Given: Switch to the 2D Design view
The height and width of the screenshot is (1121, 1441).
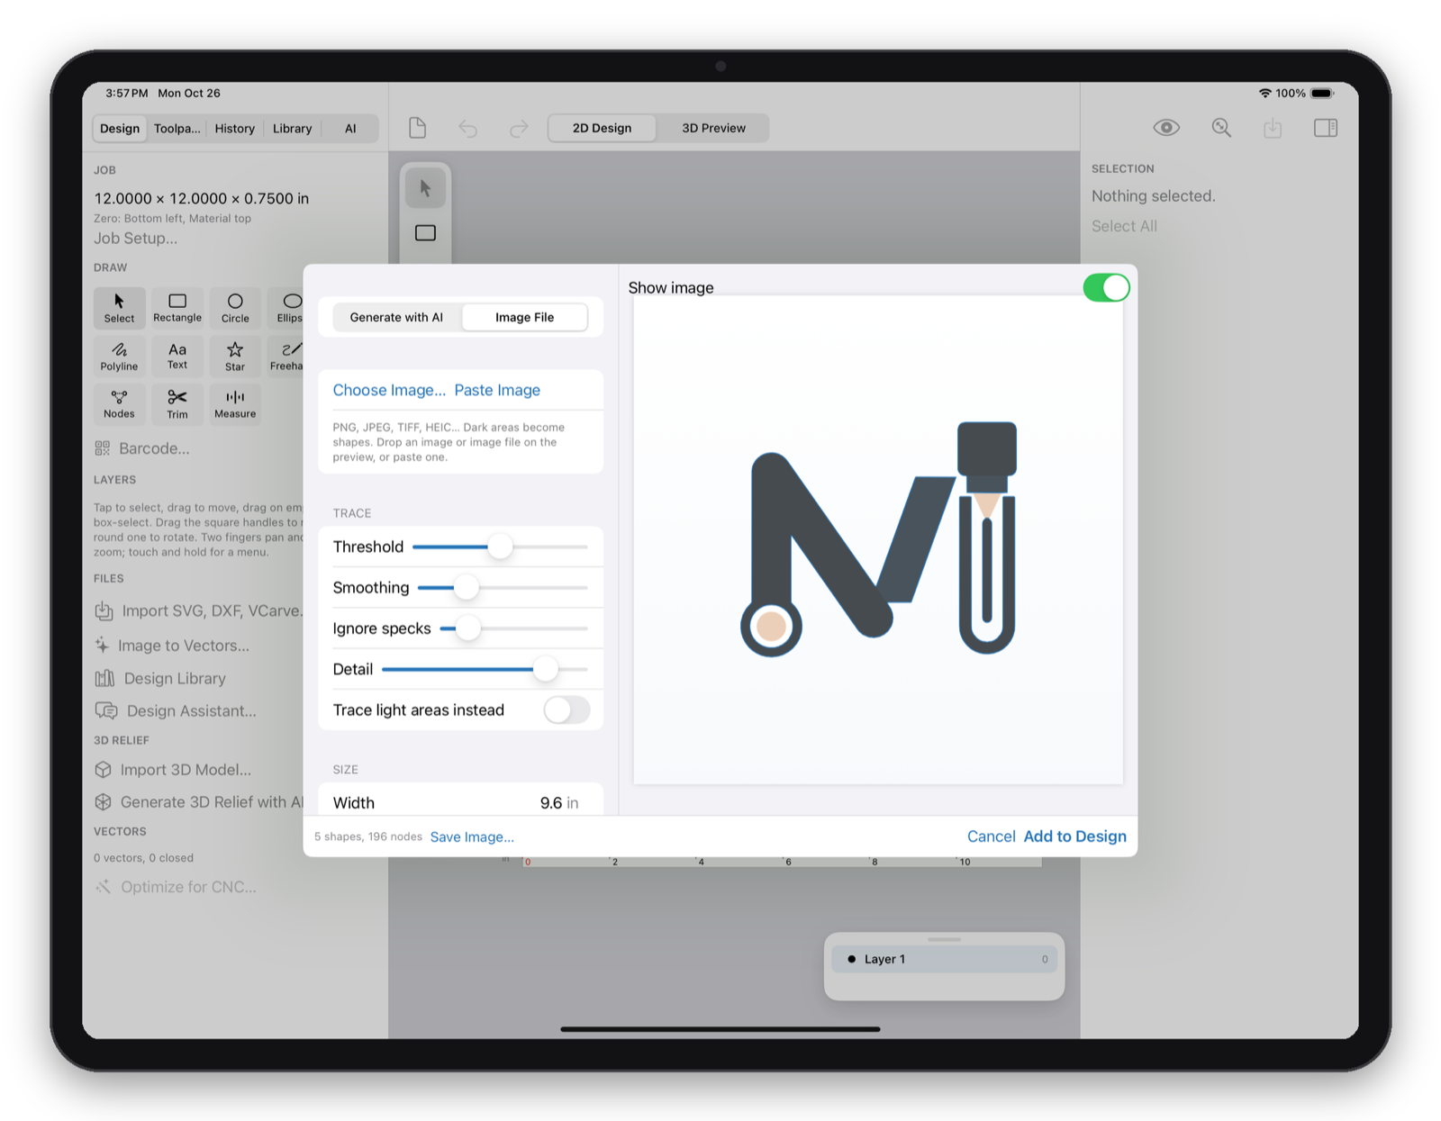Looking at the screenshot, I should [602, 128].
